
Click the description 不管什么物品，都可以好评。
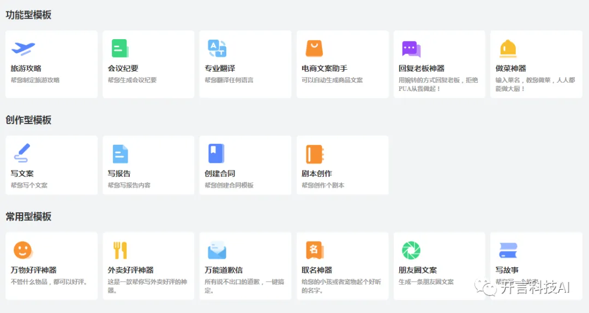pos(49,282)
